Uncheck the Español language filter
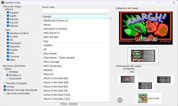178x106 pixels. [8, 12]
